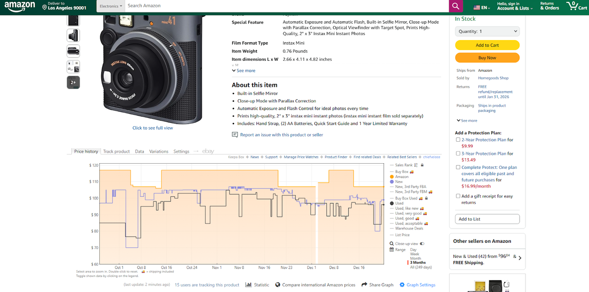Open the Quantity dropdown
Image resolution: width=589 pixels, height=292 pixels.
tap(487, 31)
